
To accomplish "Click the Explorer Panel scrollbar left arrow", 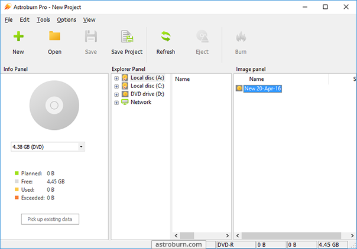I will tap(176, 235).
